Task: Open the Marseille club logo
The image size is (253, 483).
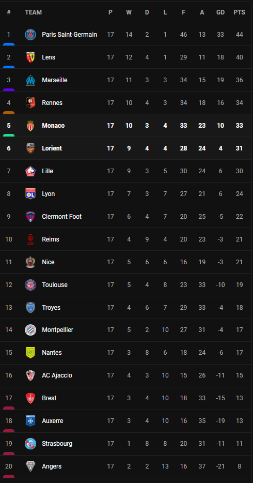Action: pos(30,80)
